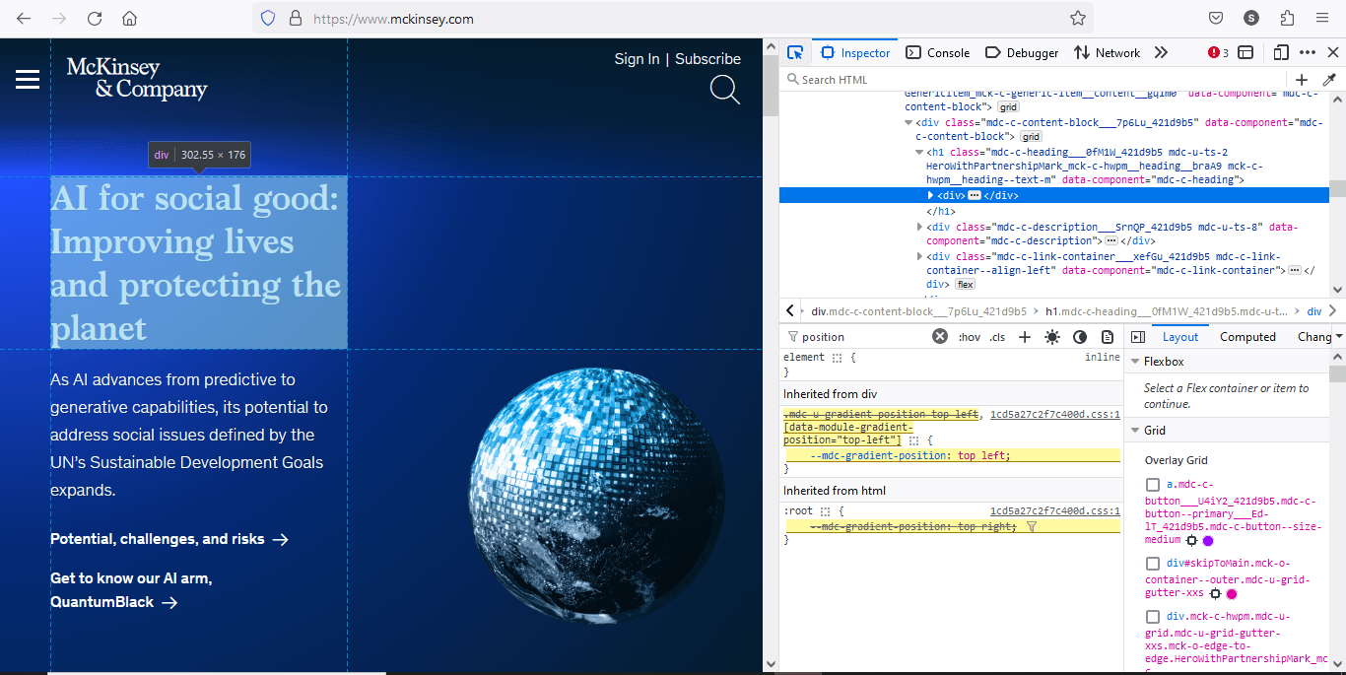Activate the element picker tool
Image resolution: width=1346 pixels, height=675 pixels.
click(795, 52)
